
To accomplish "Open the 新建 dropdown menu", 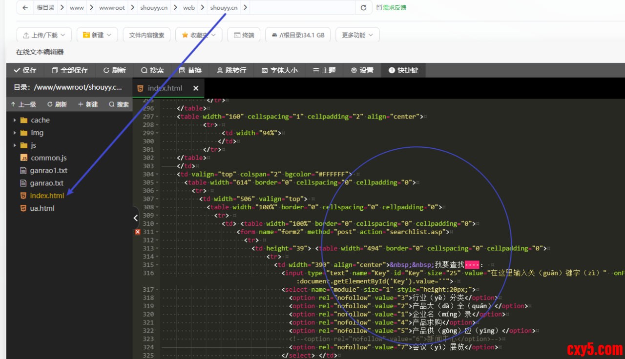I will pos(97,35).
